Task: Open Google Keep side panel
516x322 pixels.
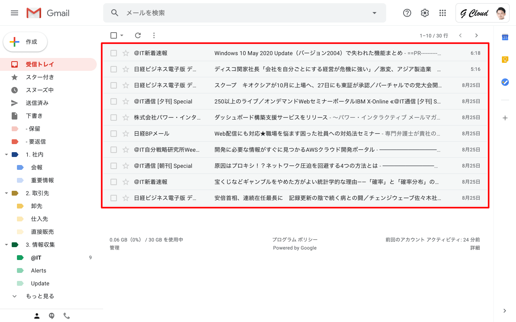Action: click(505, 60)
